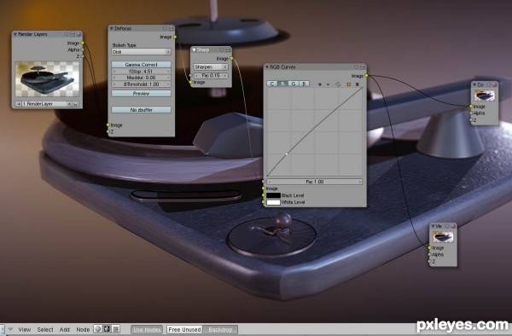Click the Render Layers preview thumbnail
Viewport: 512px width, 336px height.
point(47,79)
